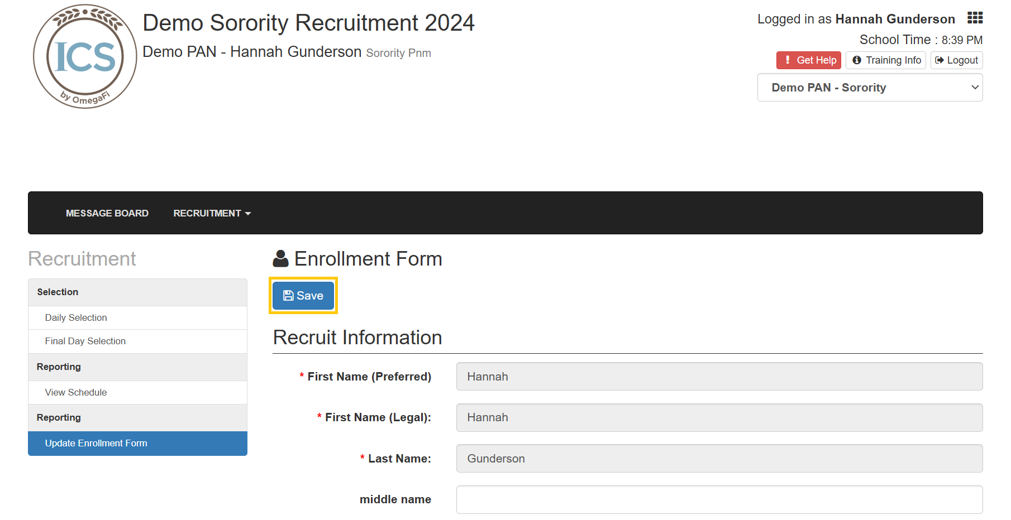Click the Selection sidebar heading
This screenshot has height=520, width=1011.
(58, 292)
